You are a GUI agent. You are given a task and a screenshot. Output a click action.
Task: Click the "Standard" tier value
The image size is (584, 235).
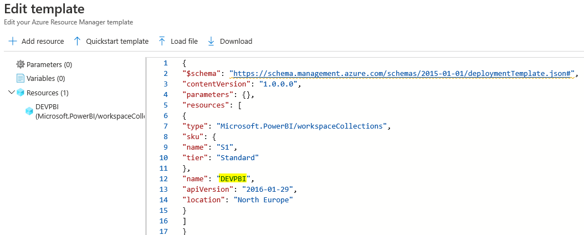click(x=237, y=158)
